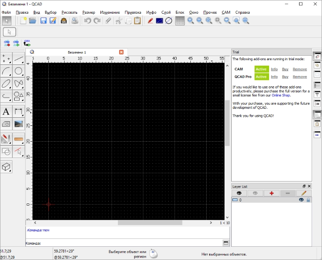The image size is (322, 260).
Task: Select the Text tool A icon
Action: click(6, 112)
